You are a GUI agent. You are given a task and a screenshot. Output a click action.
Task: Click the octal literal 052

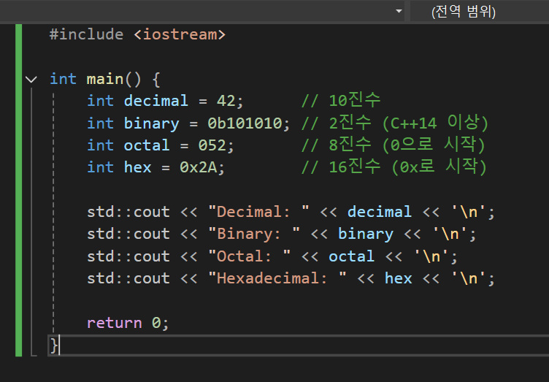(212, 145)
